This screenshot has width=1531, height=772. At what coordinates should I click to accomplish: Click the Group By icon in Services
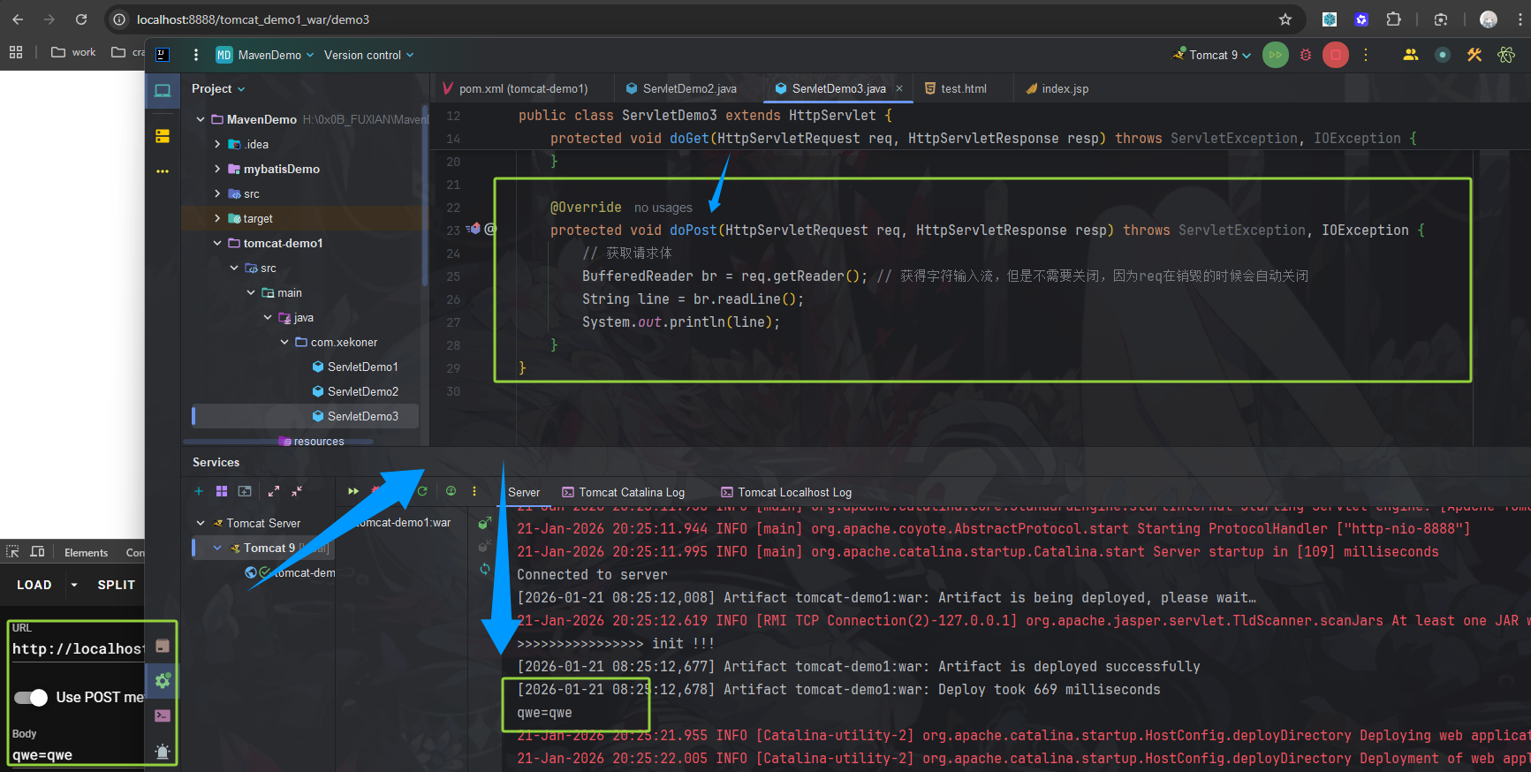(x=222, y=491)
